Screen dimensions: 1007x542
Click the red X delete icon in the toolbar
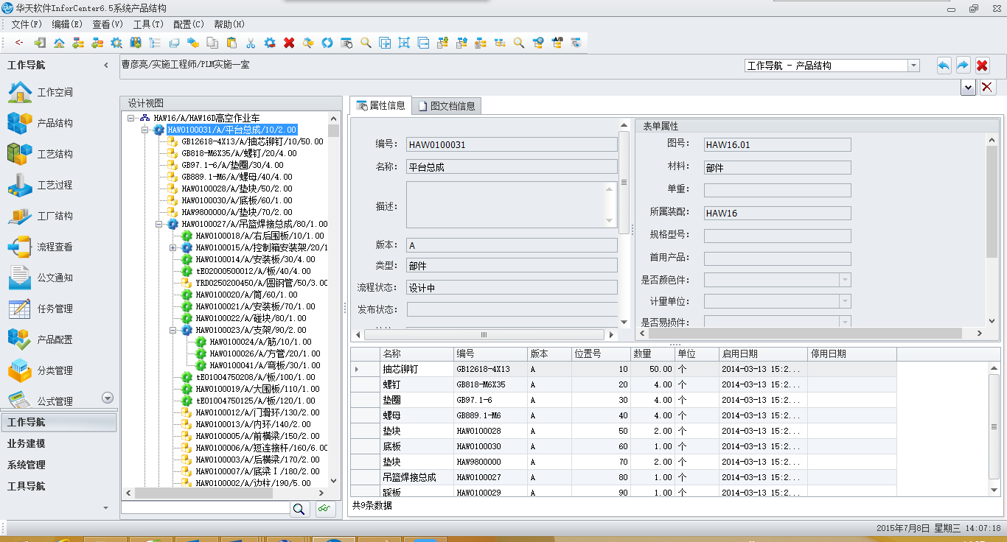click(x=289, y=43)
